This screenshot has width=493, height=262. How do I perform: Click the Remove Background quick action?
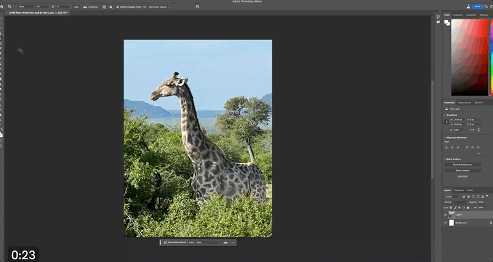pos(462,165)
